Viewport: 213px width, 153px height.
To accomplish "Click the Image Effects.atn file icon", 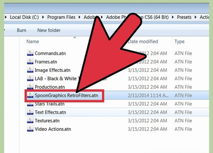I will [30, 70].
